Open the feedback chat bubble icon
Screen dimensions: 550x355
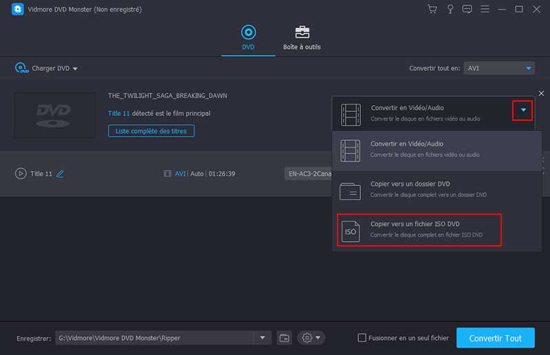(467, 10)
